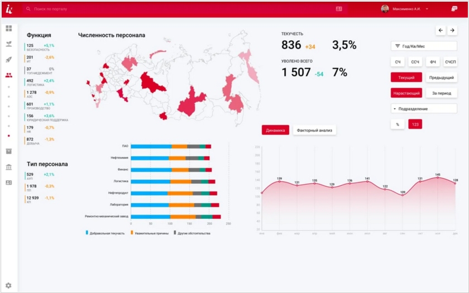Image resolution: width=469 pixels, height=293 pixels.
Task: Switch to the Факторный анализ tab
Action: (314, 131)
